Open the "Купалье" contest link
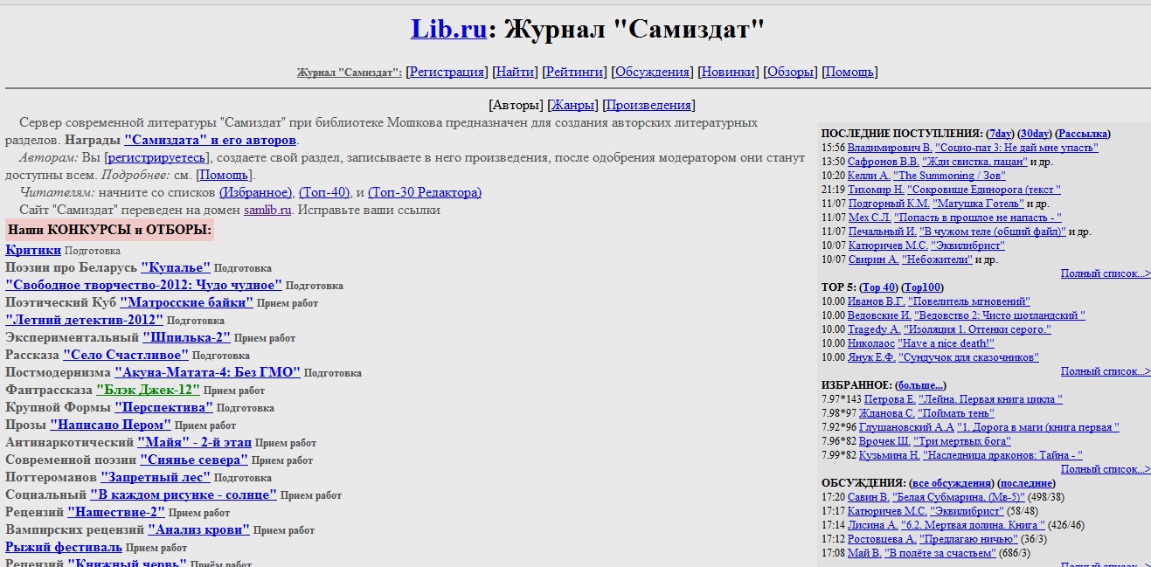 tap(176, 267)
